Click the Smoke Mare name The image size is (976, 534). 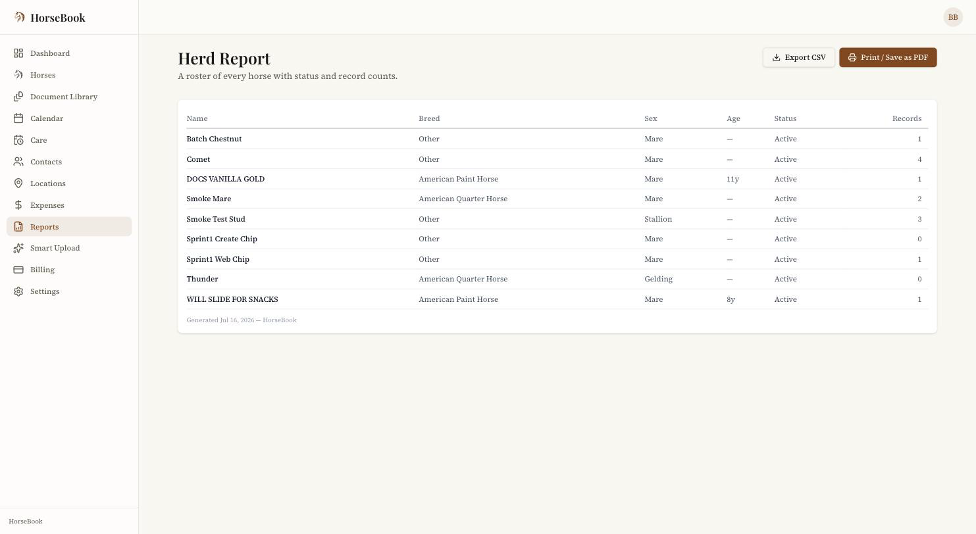(x=209, y=199)
